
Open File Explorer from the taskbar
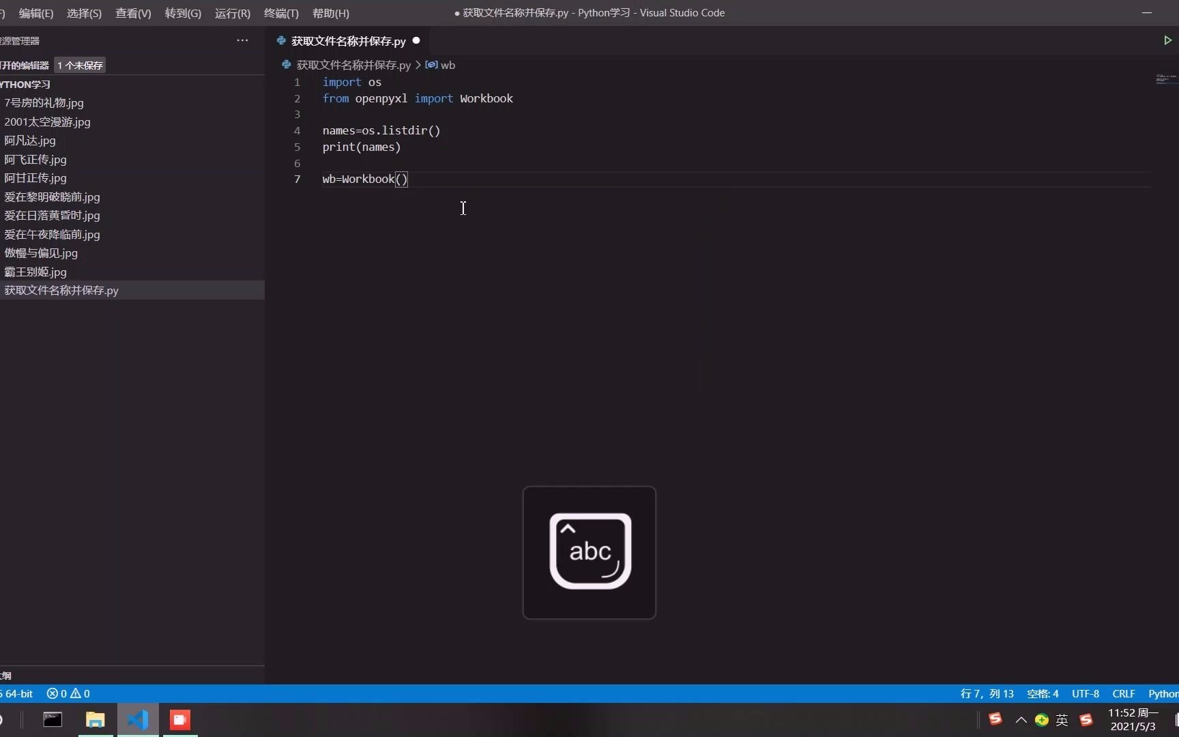click(x=96, y=719)
